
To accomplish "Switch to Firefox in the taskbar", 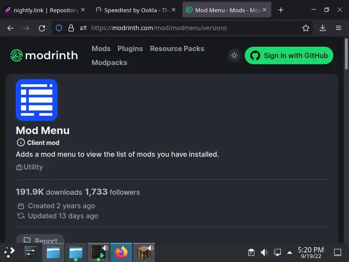I will [121, 252].
